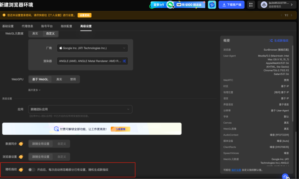Click the blue refresh icon in header
This screenshot has width=299, height=179.
213,5
